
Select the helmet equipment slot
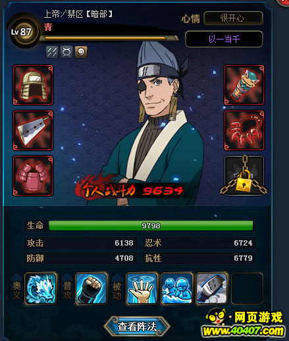(x=33, y=85)
